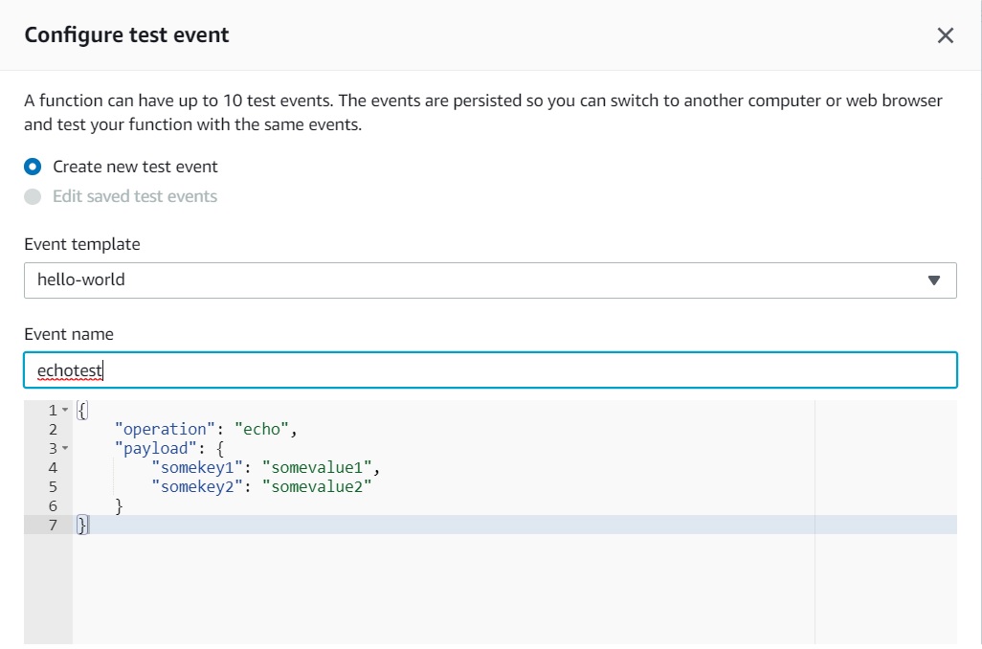Place cursor in the "echo" value
The width and height of the screenshot is (982, 649).
click(x=259, y=430)
